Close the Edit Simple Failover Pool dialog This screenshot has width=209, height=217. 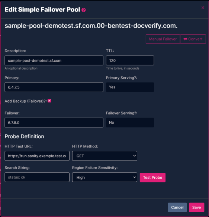203,7
